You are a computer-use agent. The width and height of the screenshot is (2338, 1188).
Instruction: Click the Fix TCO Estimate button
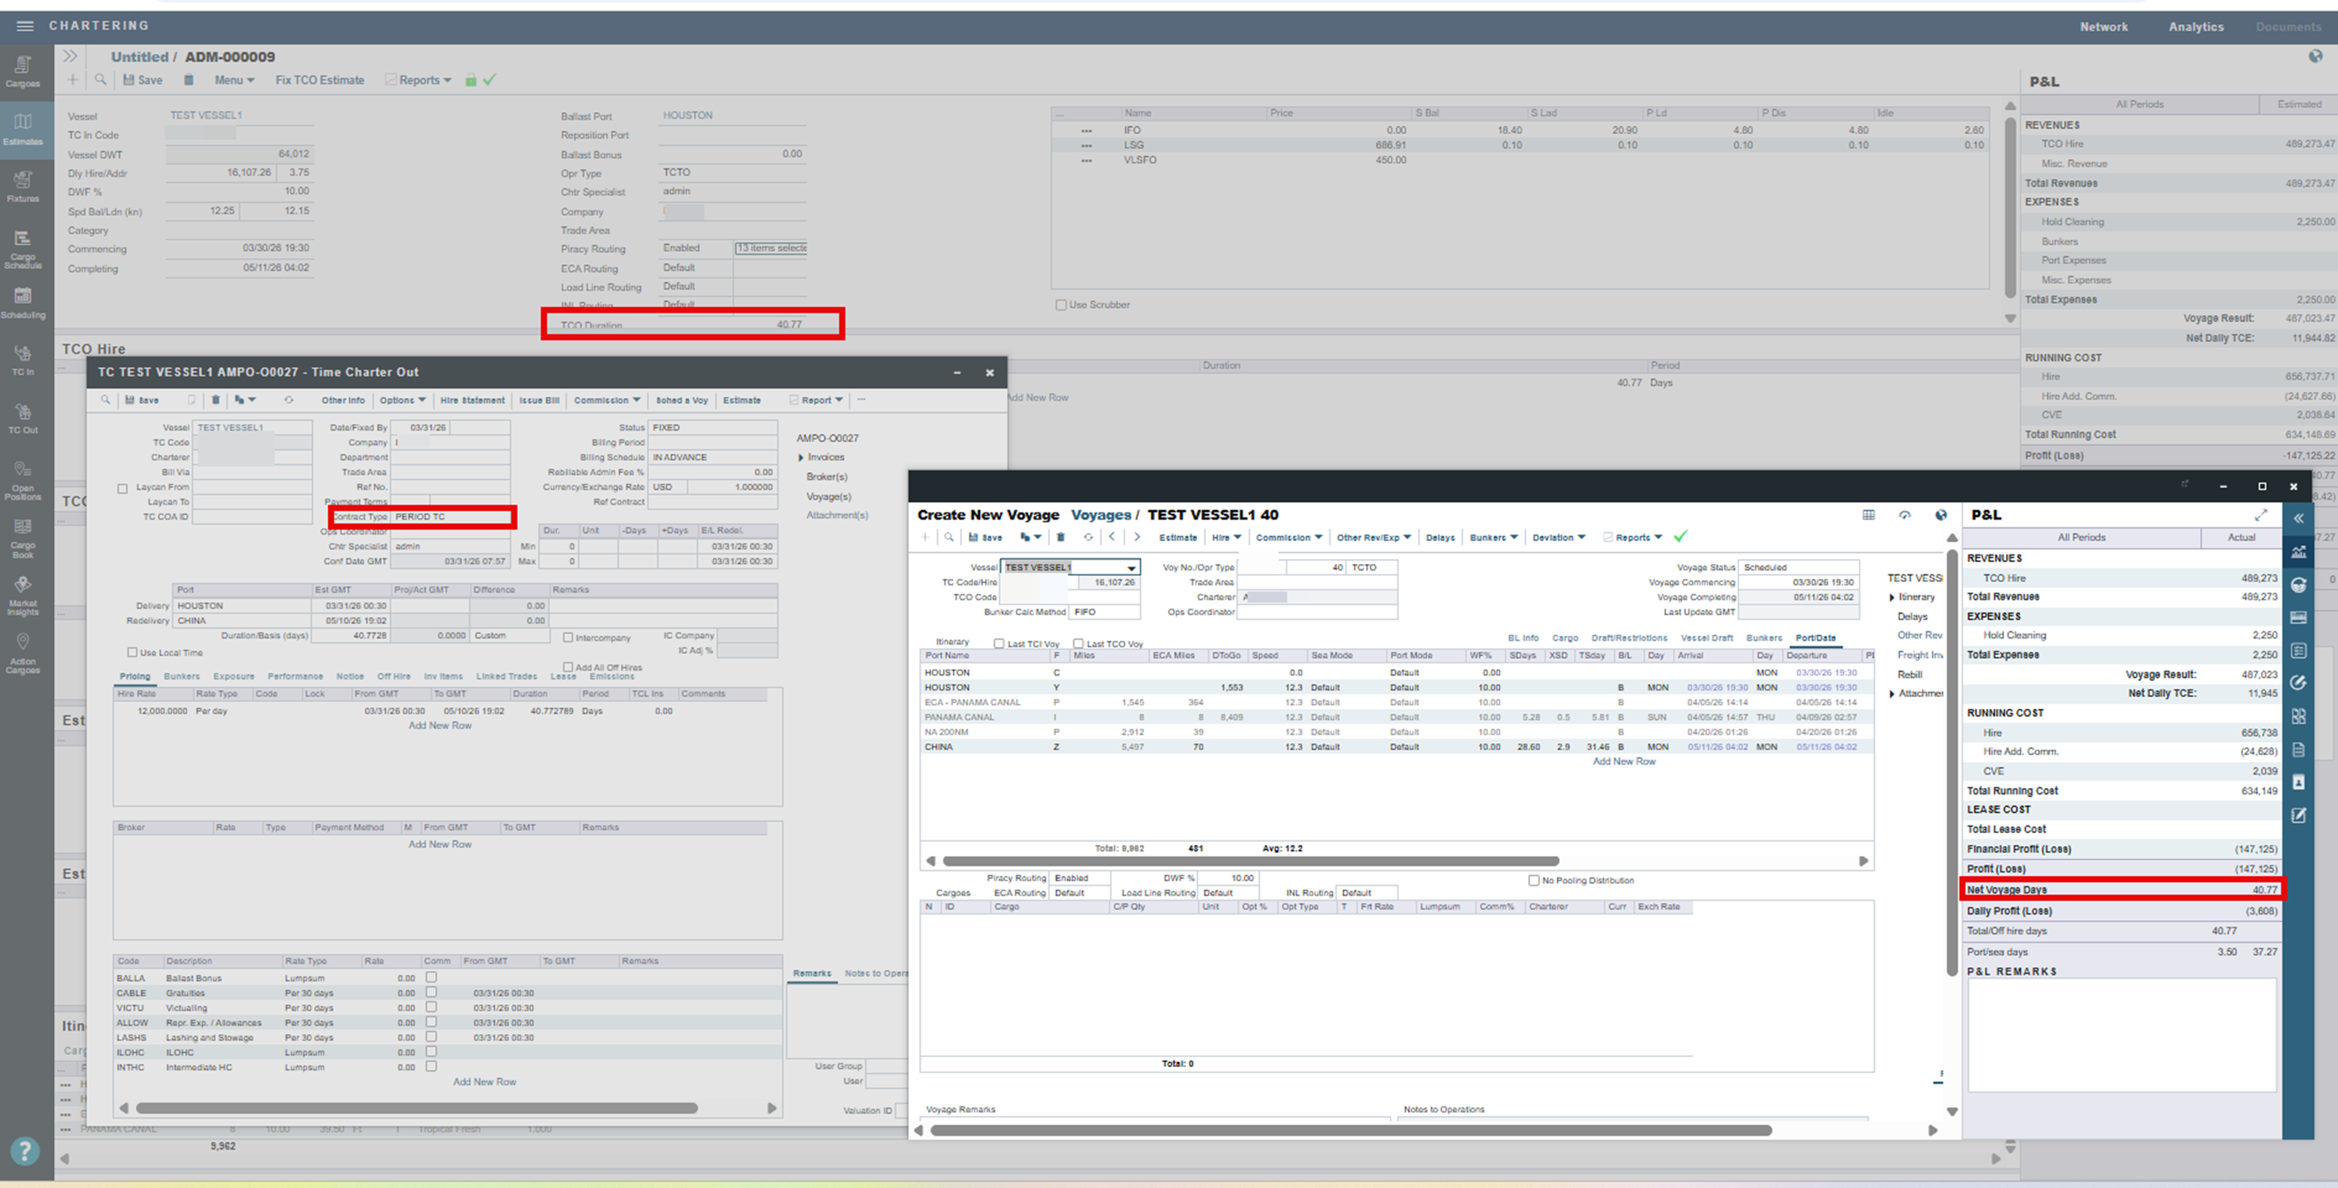(x=319, y=80)
